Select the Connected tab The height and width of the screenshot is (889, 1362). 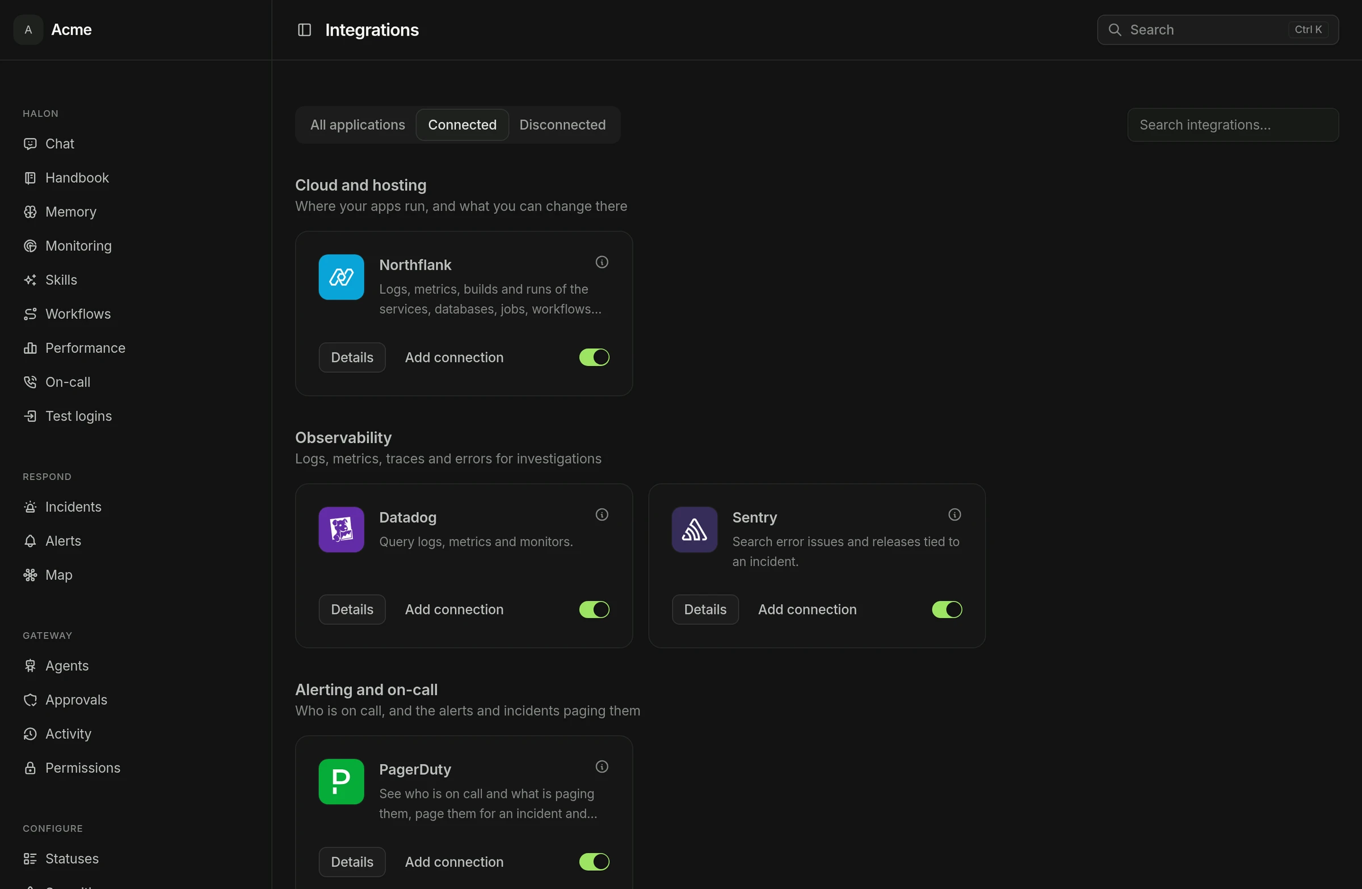click(x=463, y=125)
